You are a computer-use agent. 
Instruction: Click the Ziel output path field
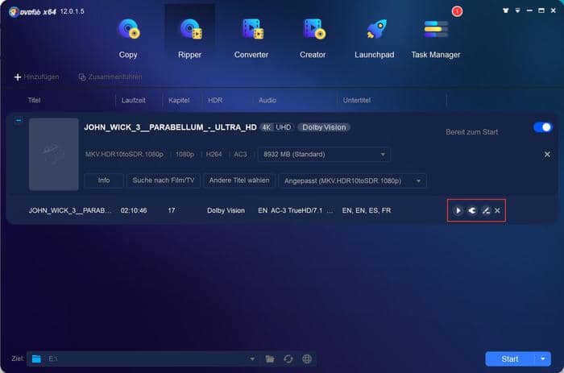(x=144, y=358)
